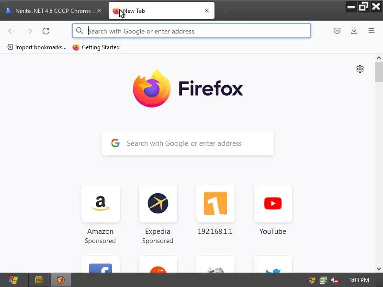The width and height of the screenshot is (383, 287).
Task: Open a new tab with plus button
Action: click(x=225, y=11)
